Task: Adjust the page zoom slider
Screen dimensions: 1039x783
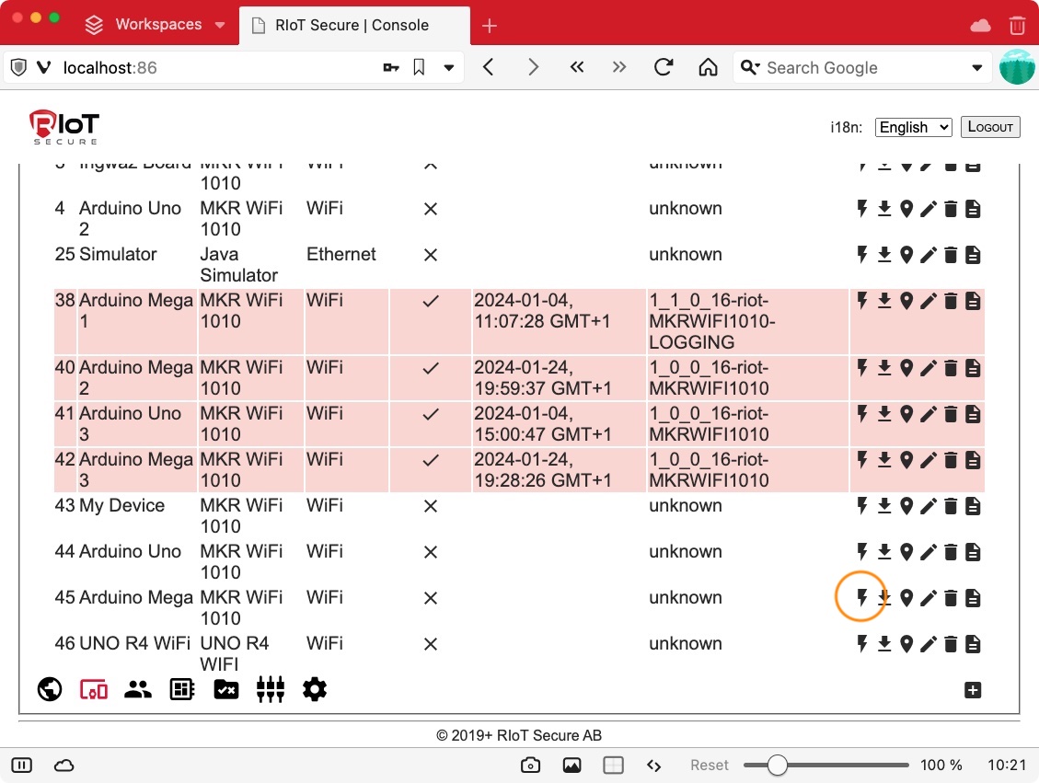Action: (778, 766)
